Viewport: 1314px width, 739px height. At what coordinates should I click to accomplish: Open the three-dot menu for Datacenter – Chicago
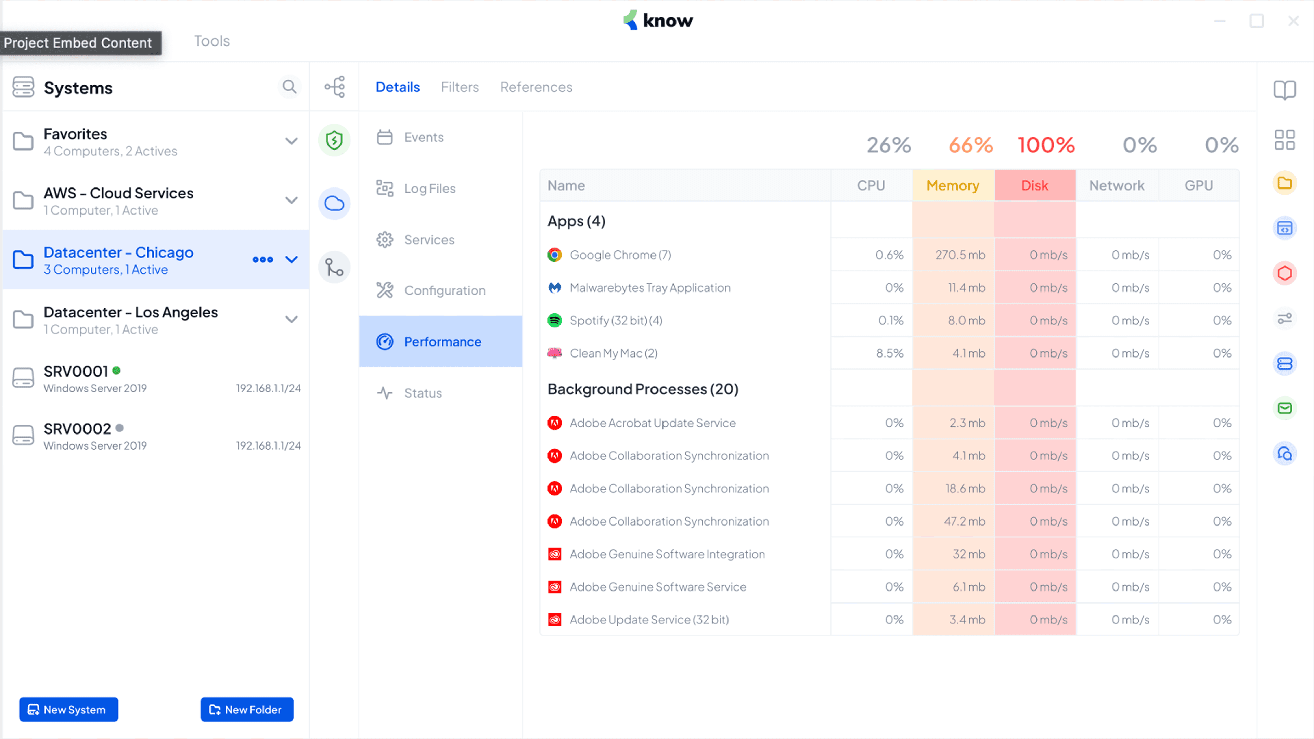[x=263, y=260]
